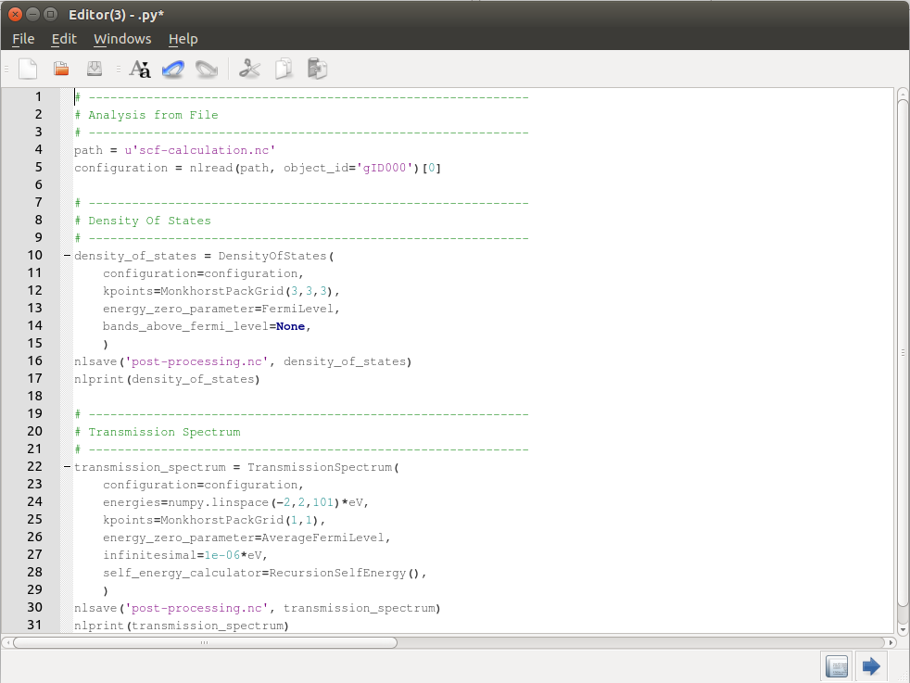Click line number 18 in the gutter
The image size is (910, 683).
pos(35,397)
